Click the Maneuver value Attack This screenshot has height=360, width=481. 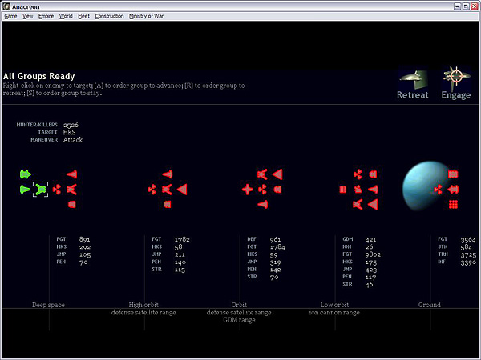[x=73, y=140]
